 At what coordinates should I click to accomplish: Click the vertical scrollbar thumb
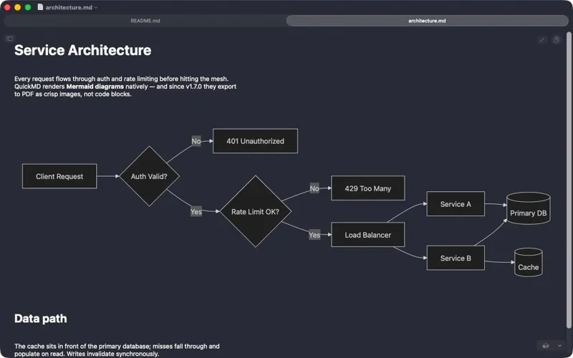569,180
